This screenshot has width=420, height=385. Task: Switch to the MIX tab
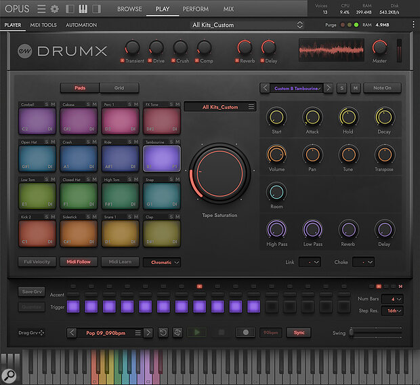tap(228, 9)
